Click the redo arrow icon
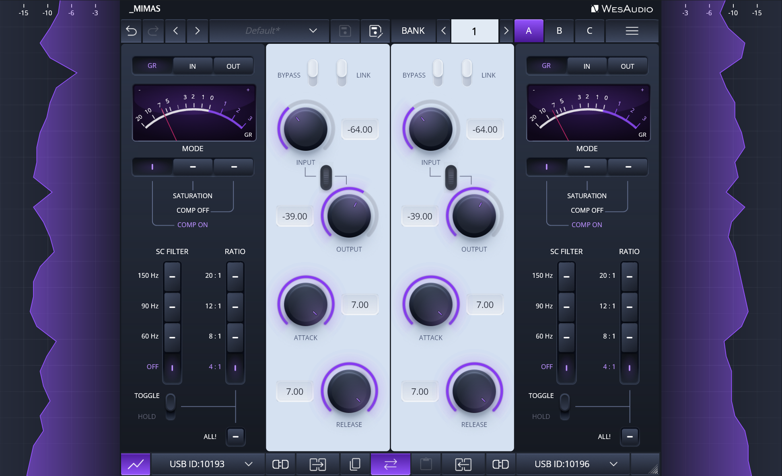782x476 pixels. pos(153,31)
